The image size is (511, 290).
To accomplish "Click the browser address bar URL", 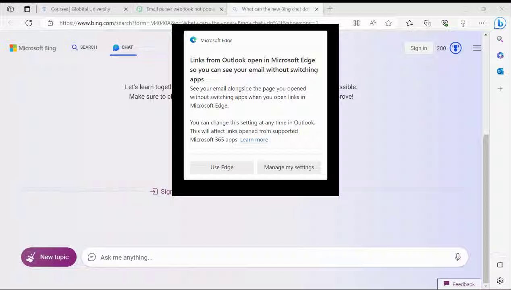I will 189,23.
